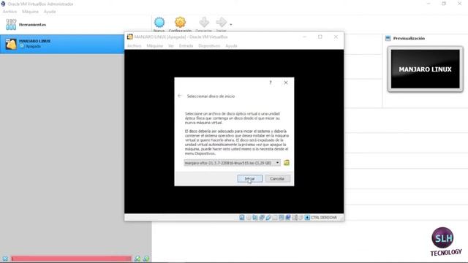
Task: Open the manjaro ISO disk dropdown
Action: tap(233, 163)
